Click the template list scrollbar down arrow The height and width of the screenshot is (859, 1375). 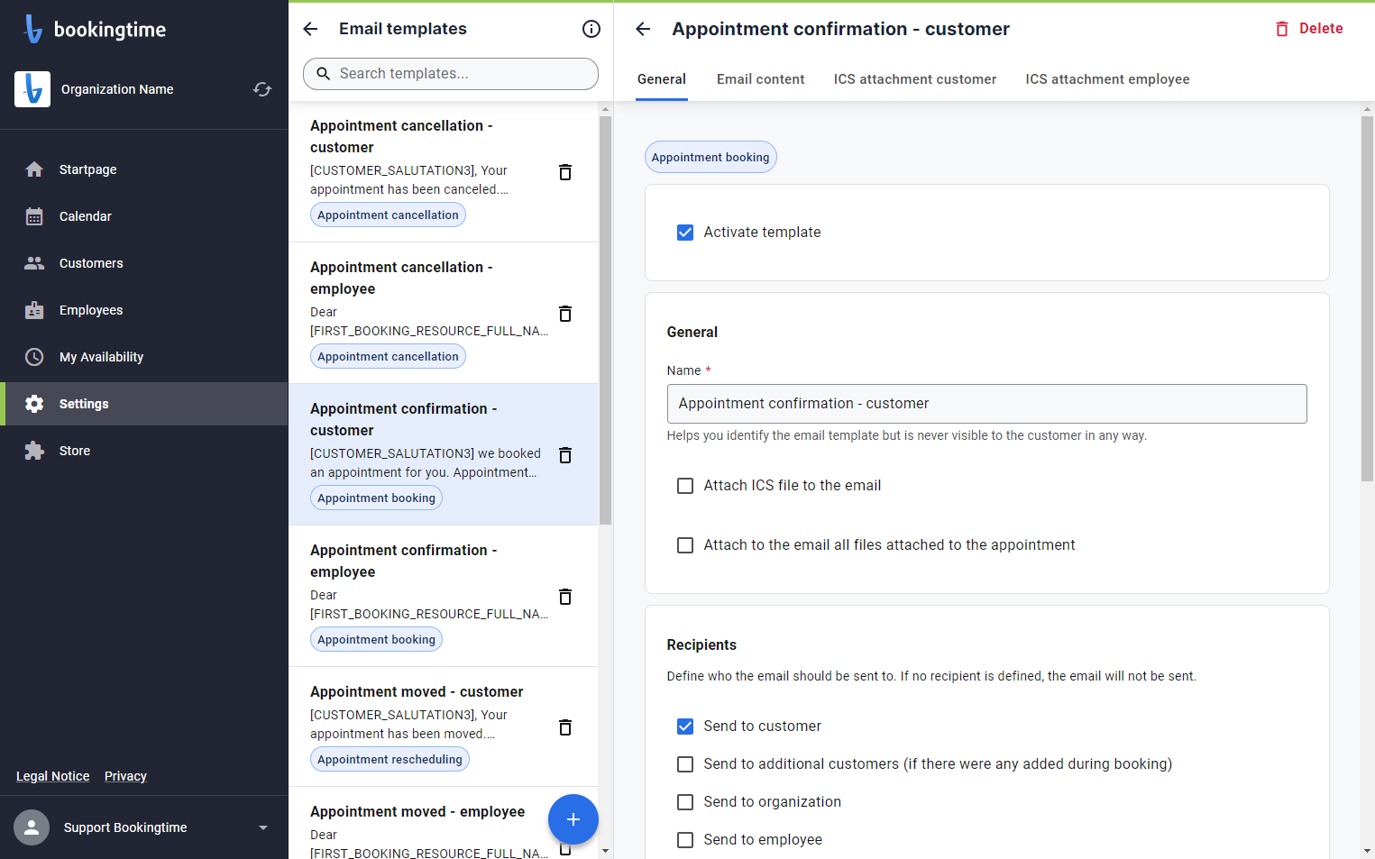coord(605,850)
